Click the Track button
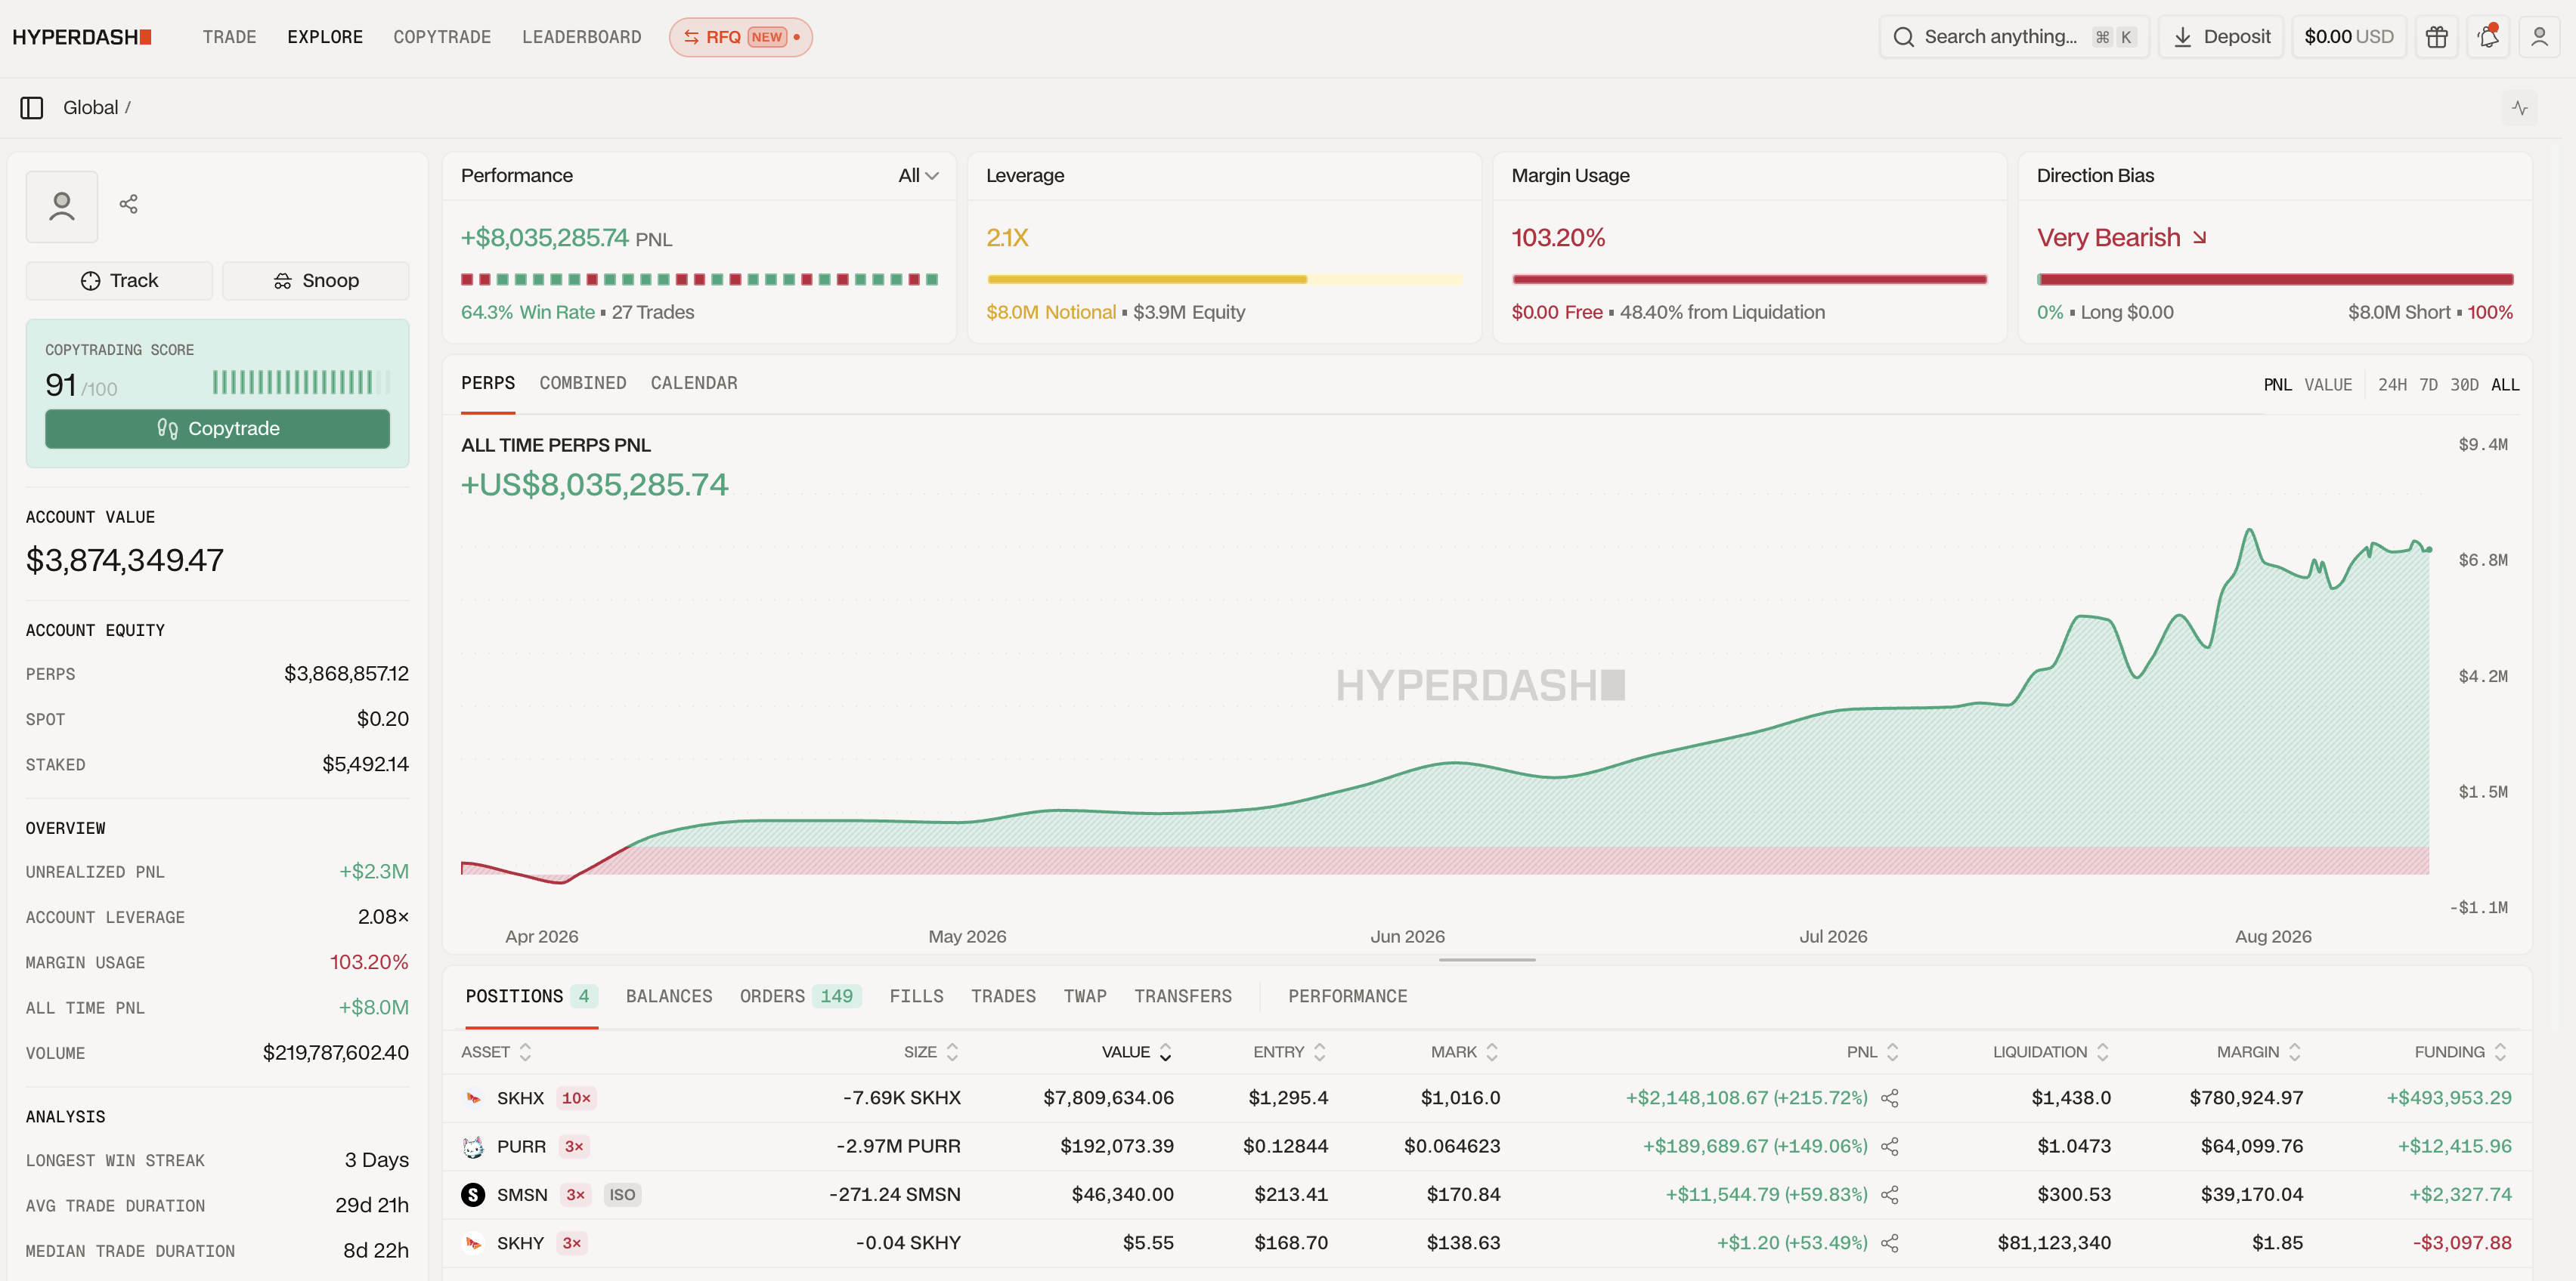This screenshot has height=1281, width=2576. click(119, 281)
